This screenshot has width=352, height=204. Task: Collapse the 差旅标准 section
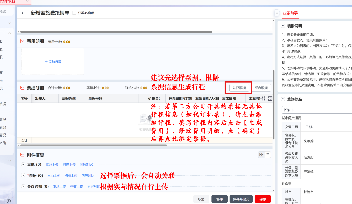[283, 99]
